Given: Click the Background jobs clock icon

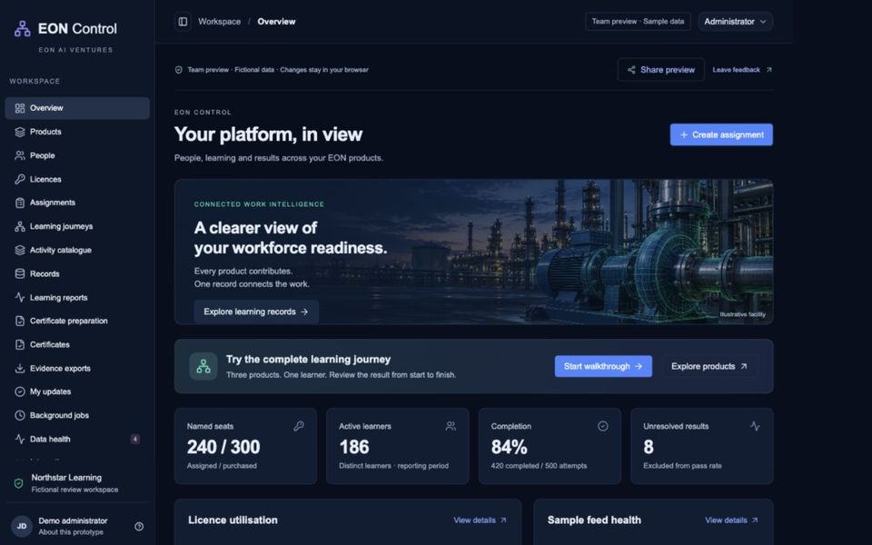Looking at the screenshot, I should pos(20,415).
